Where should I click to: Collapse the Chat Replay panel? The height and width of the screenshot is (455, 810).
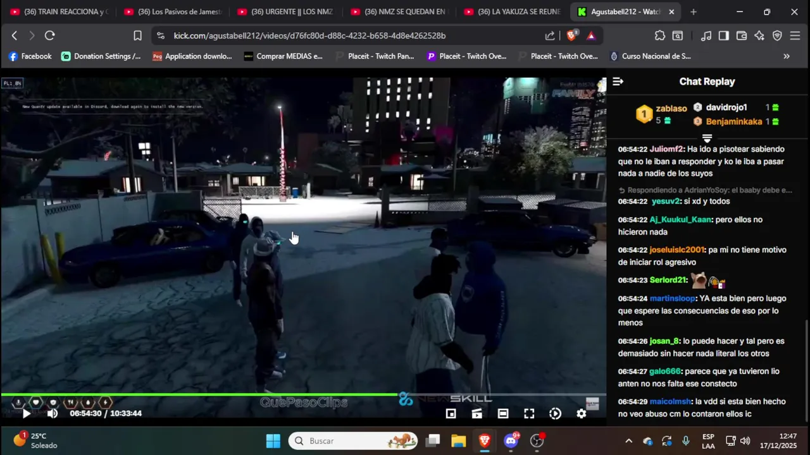[618, 82]
